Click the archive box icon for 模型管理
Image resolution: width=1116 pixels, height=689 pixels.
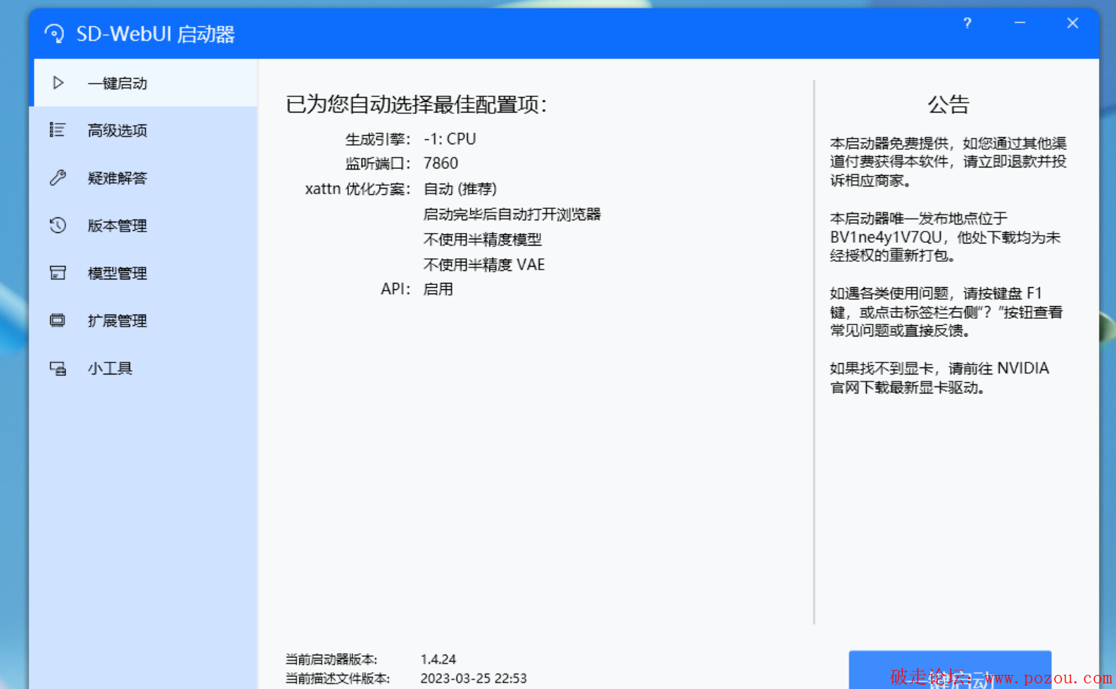[58, 273]
